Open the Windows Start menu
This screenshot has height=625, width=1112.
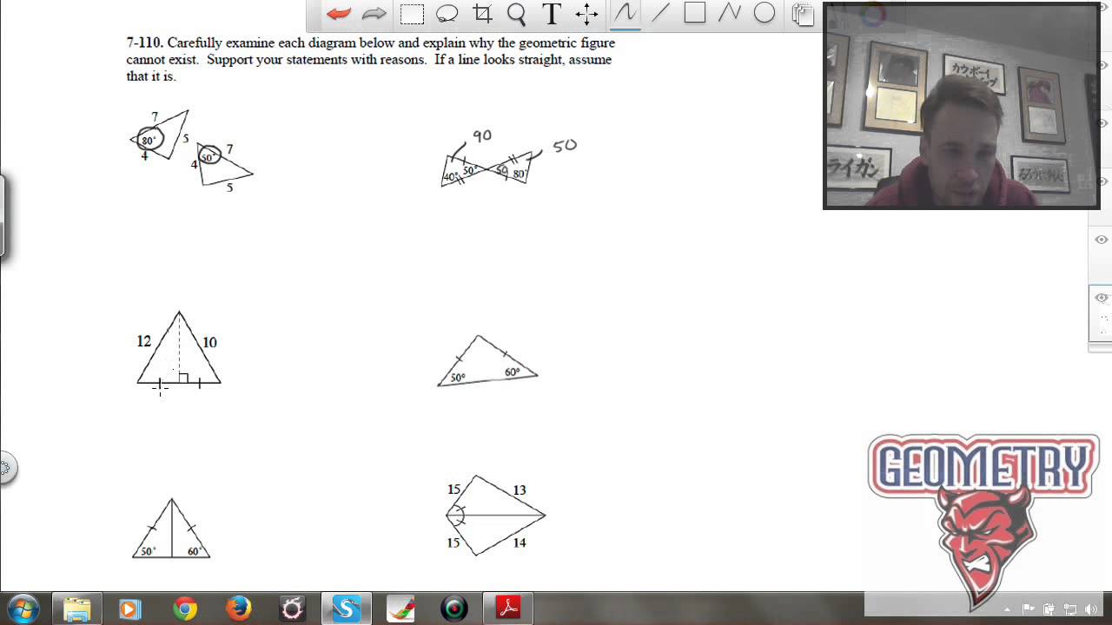click(22, 609)
